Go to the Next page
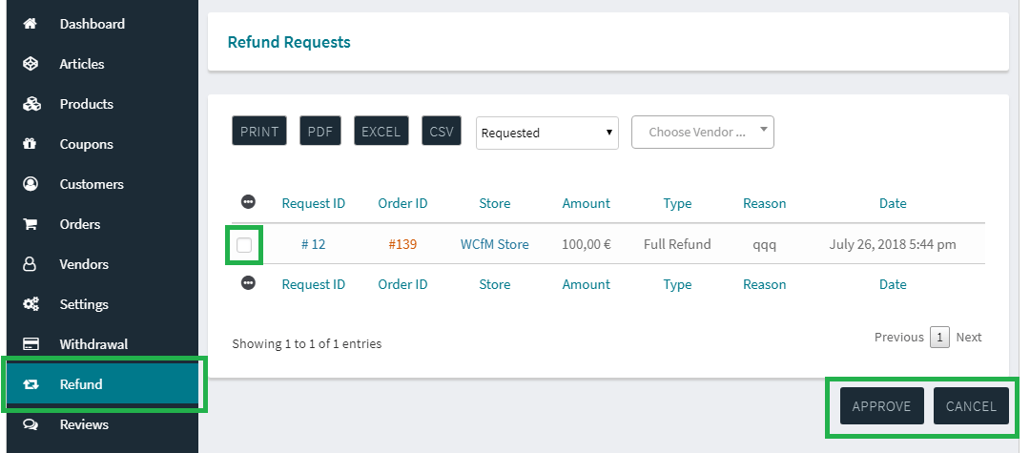 tap(969, 337)
